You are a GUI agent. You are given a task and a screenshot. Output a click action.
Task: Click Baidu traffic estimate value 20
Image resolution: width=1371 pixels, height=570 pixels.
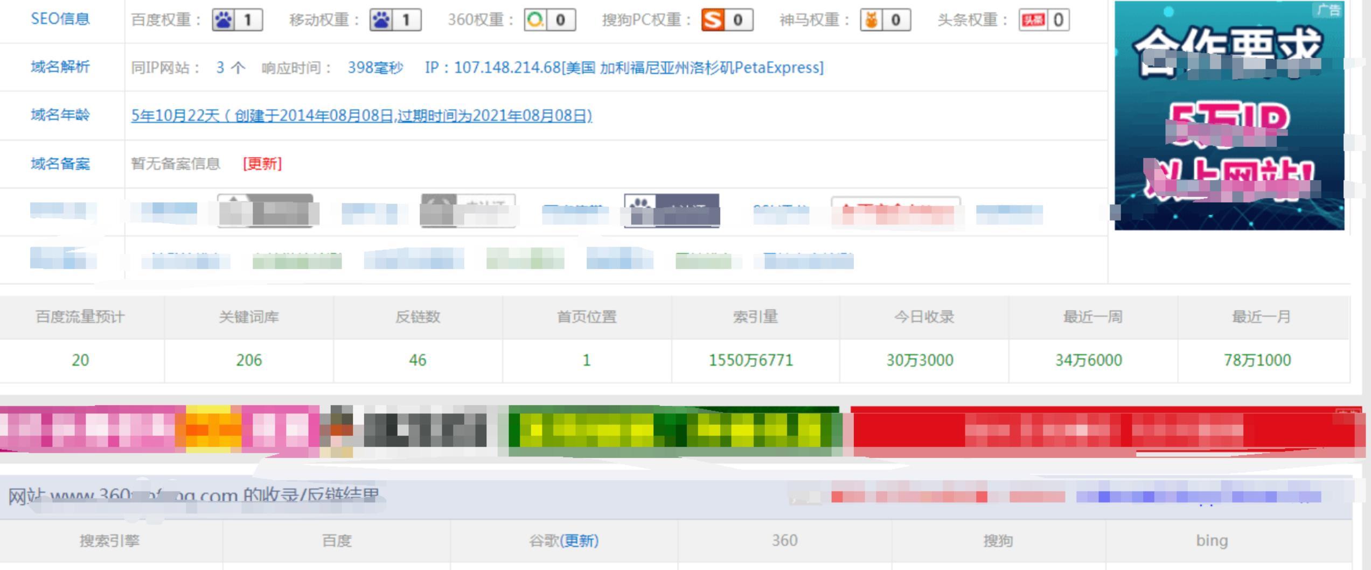coord(80,360)
